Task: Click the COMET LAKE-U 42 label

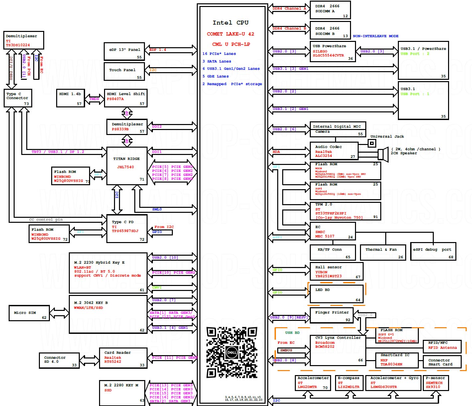Action: [x=230, y=34]
